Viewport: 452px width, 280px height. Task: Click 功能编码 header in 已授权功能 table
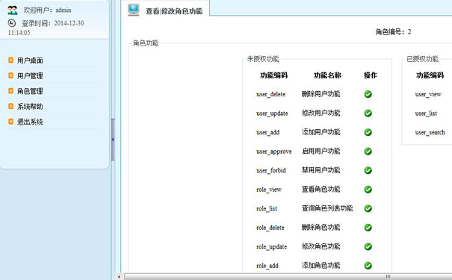click(430, 75)
